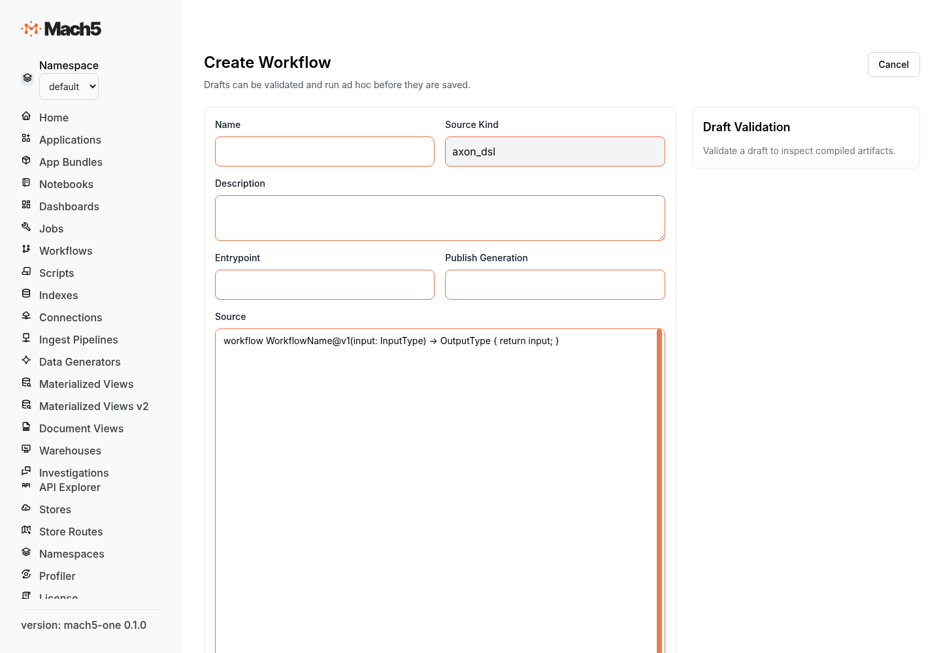Click the Document Views file icon
941x653 pixels.
pos(26,427)
